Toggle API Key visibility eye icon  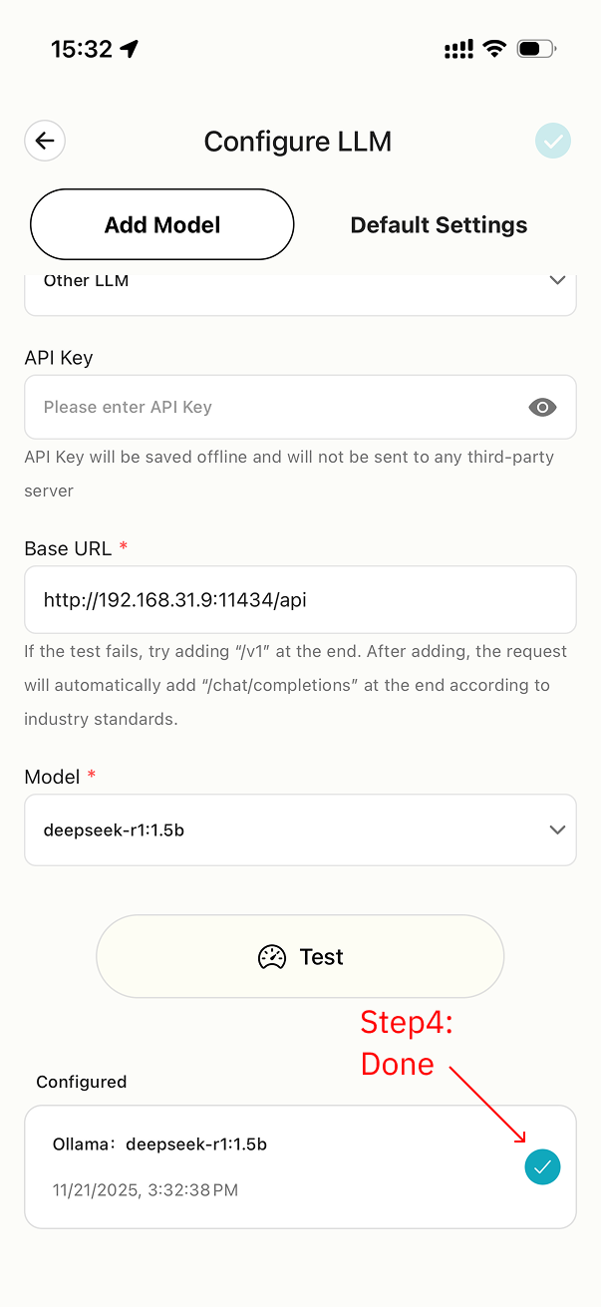[x=542, y=407]
